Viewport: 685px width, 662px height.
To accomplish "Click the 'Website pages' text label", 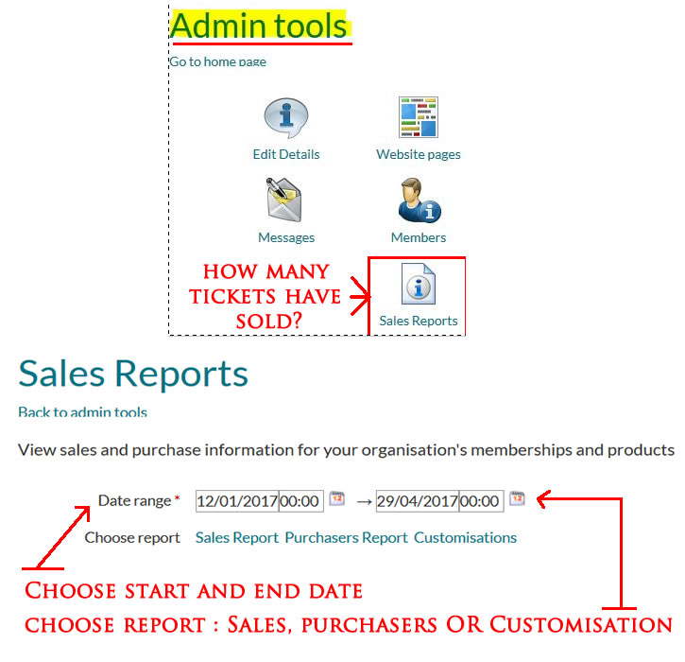I will click(418, 154).
